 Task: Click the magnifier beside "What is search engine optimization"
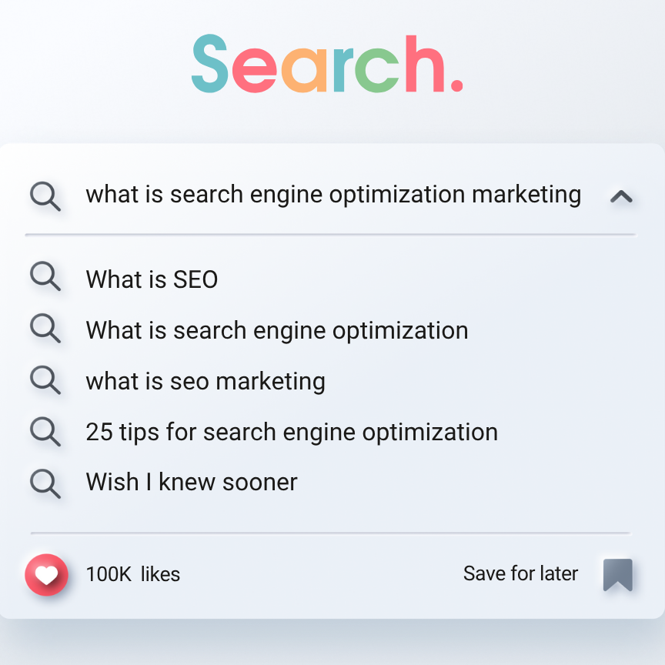pyautogui.click(x=45, y=329)
